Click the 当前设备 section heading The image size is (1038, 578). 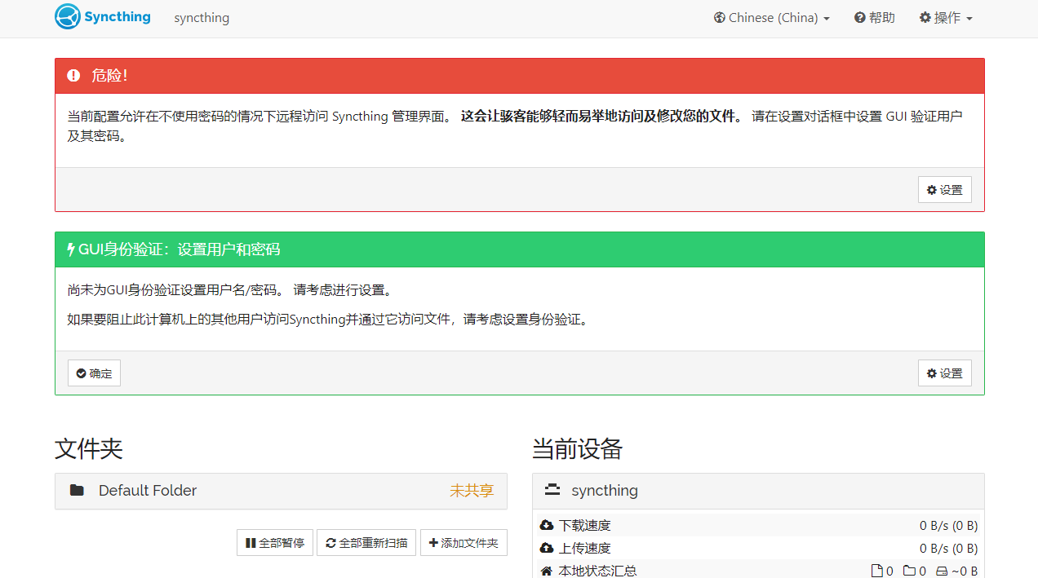click(578, 448)
